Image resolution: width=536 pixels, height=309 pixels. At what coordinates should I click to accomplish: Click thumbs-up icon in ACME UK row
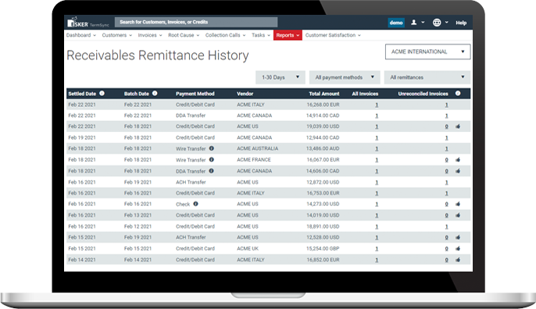[x=458, y=249]
